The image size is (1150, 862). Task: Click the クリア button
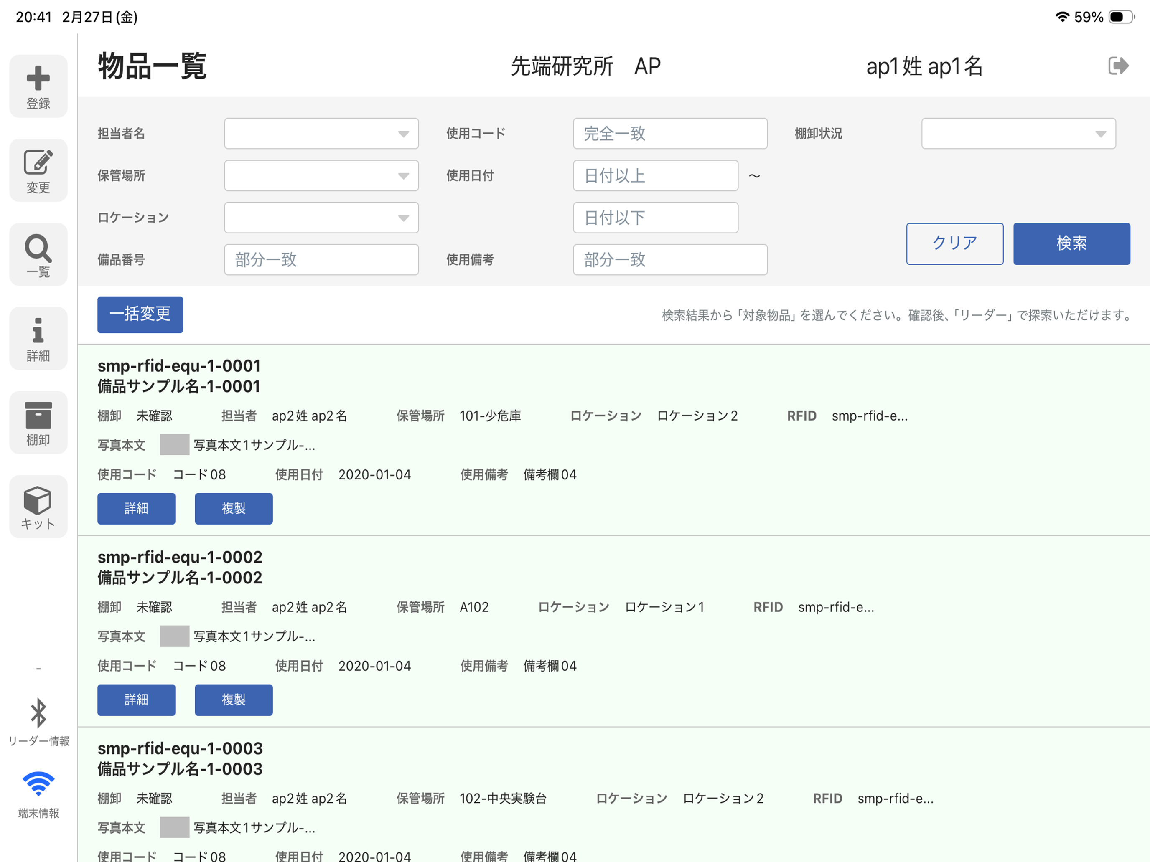(x=954, y=243)
